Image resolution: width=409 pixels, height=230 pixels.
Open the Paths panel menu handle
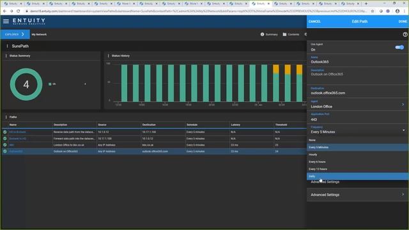coord(6,117)
